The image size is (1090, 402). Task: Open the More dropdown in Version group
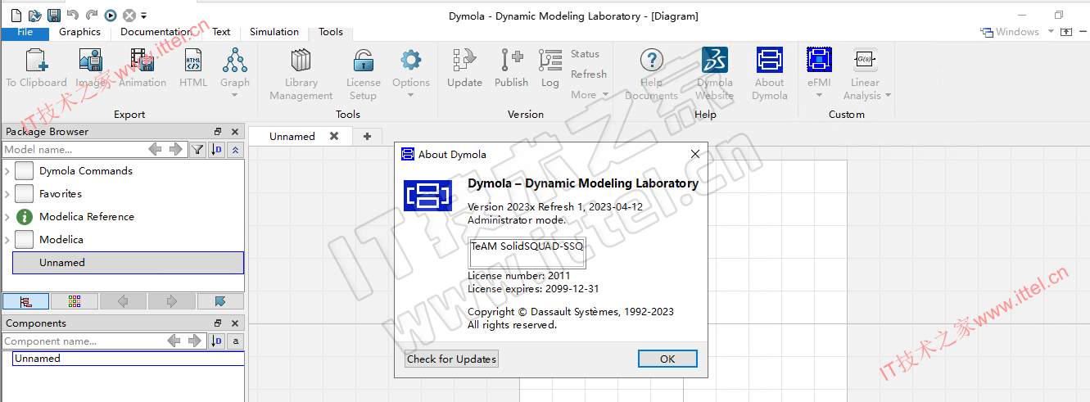590,95
